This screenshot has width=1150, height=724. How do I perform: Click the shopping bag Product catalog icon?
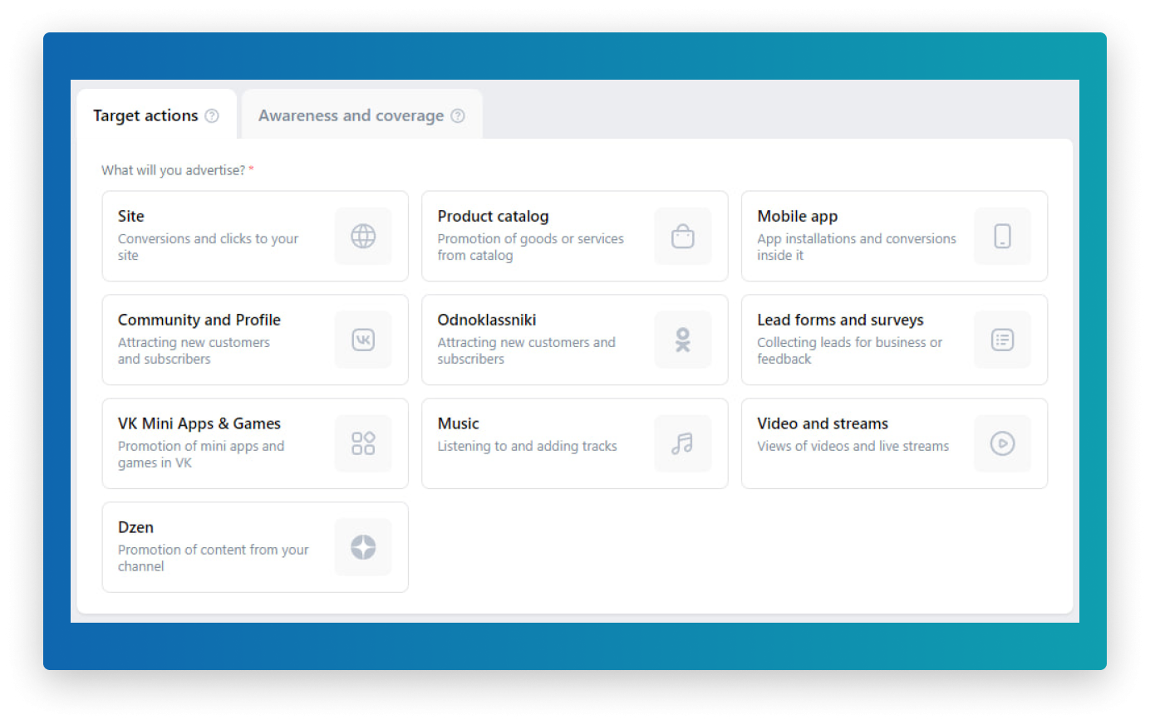pyautogui.click(x=682, y=237)
